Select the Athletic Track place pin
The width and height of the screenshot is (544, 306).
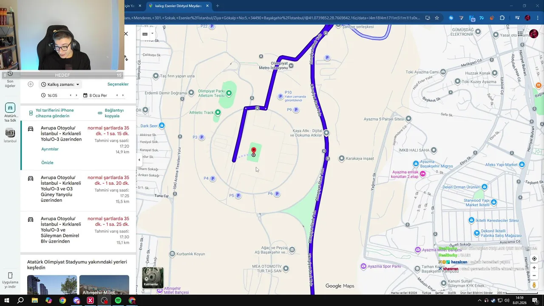pos(218,113)
